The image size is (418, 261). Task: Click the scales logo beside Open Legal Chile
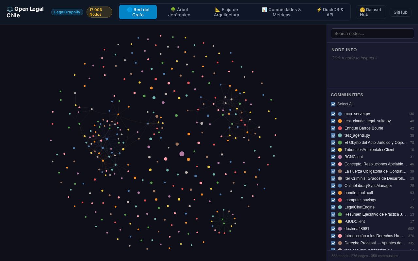10,9
